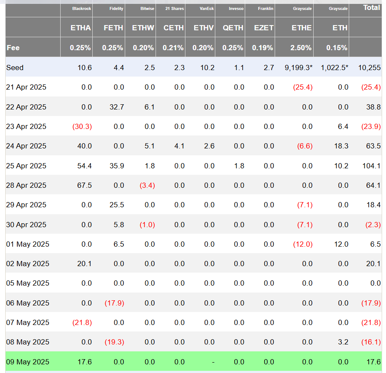Select the 24 Apr 2025 date
This screenshot has width=386, height=373.
coord(26,146)
